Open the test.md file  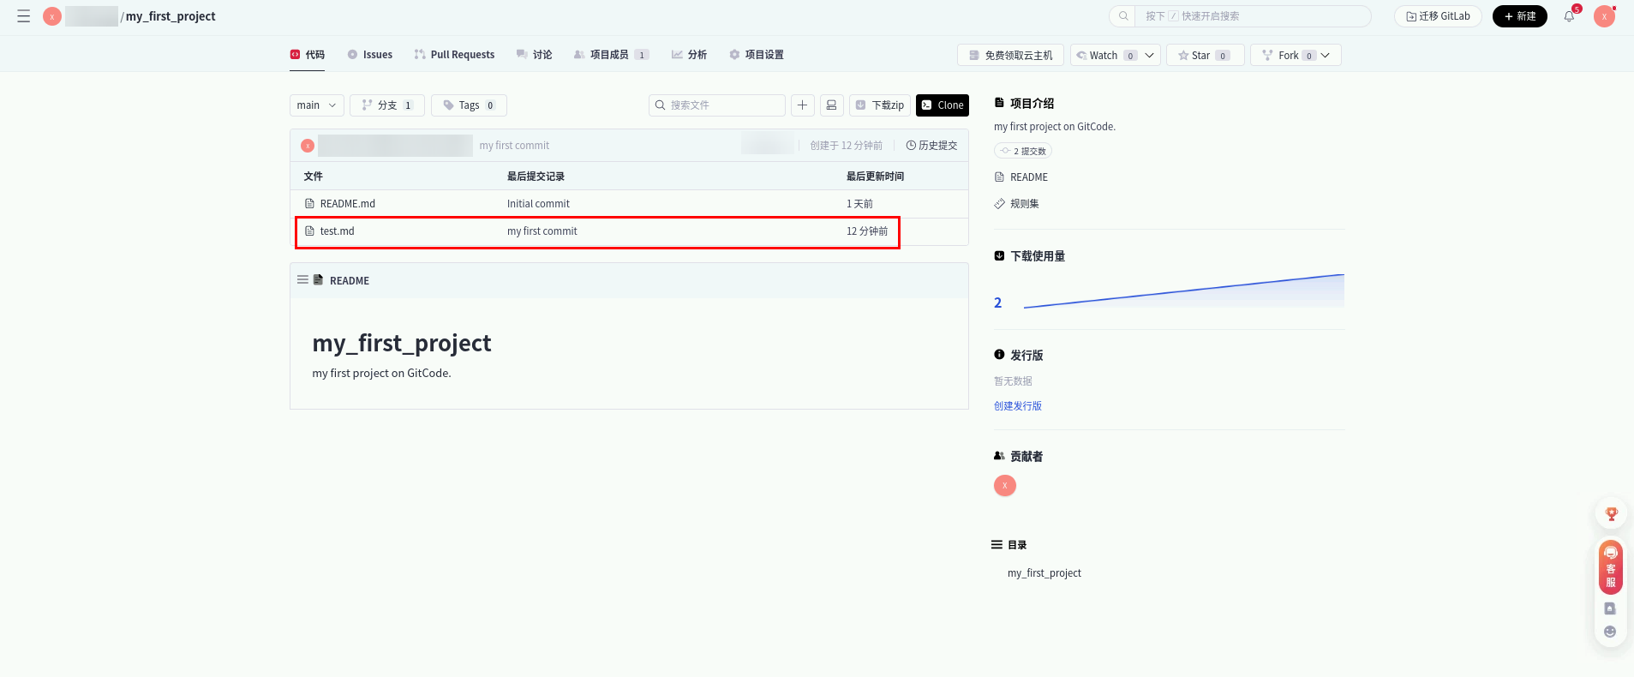337,231
